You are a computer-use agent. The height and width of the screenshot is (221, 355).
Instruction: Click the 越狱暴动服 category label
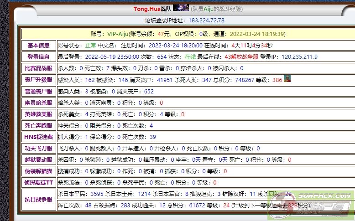click(x=38, y=159)
